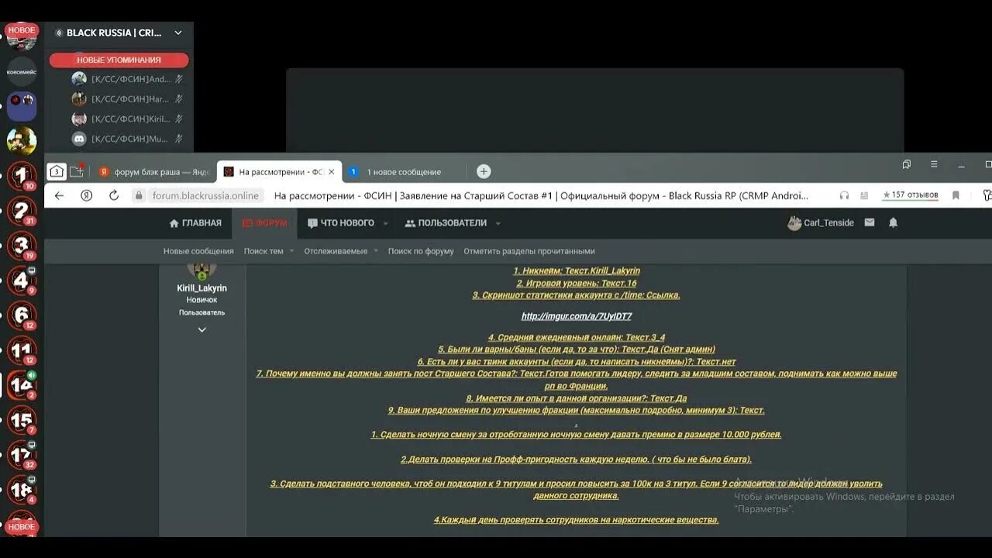This screenshot has width=992, height=558.
Task: Open the browser tab counter showing 3
Action: pyautogui.click(x=56, y=171)
